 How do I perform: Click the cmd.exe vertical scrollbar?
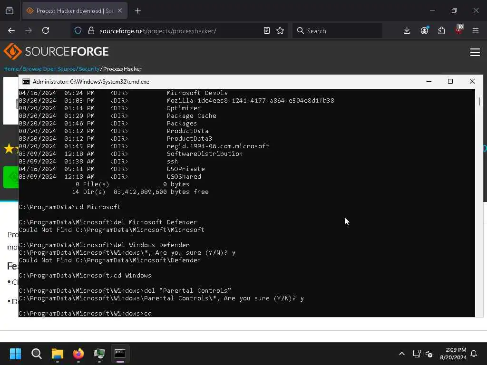tap(479, 203)
